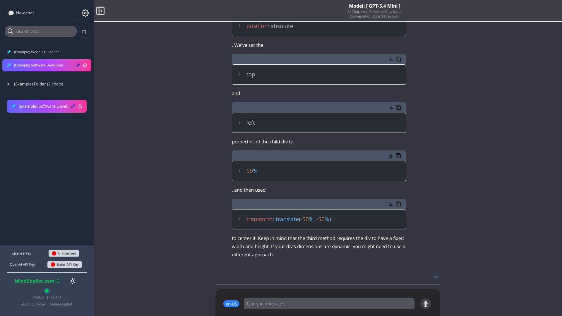
Task: Click the Model GPT-5.4 Mini header
Action: [x=375, y=6]
